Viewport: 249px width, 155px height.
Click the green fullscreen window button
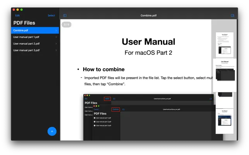click(22, 10)
